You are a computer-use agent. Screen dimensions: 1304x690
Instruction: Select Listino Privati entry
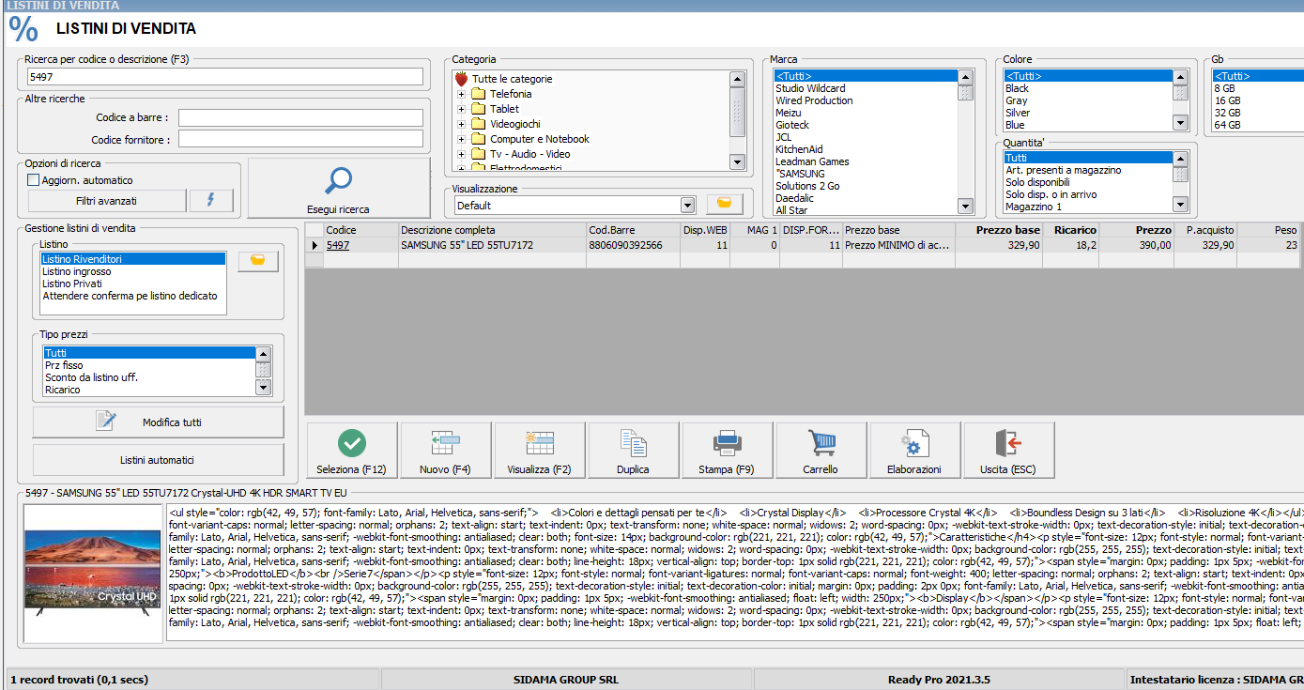(x=132, y=283)
